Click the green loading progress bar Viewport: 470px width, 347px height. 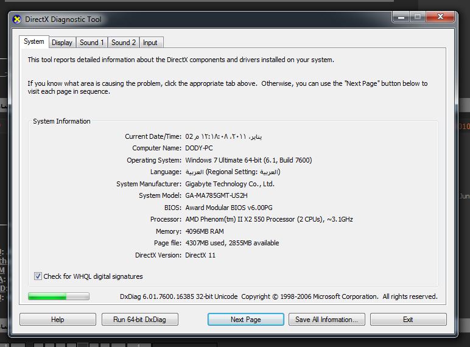coord(58,296)
